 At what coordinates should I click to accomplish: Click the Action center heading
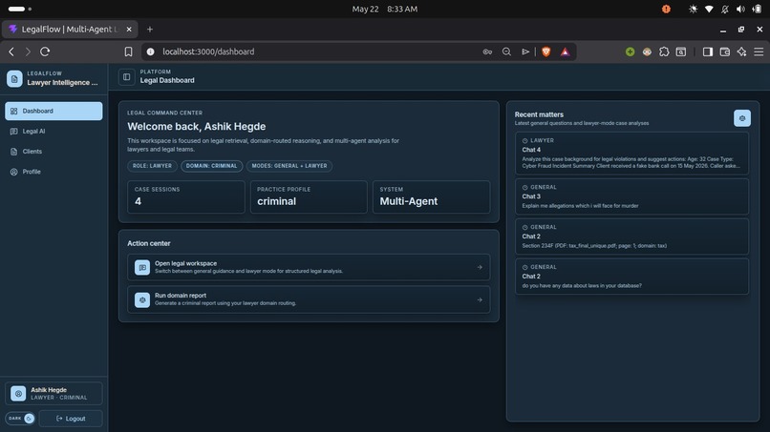click(x=149, y=243)
